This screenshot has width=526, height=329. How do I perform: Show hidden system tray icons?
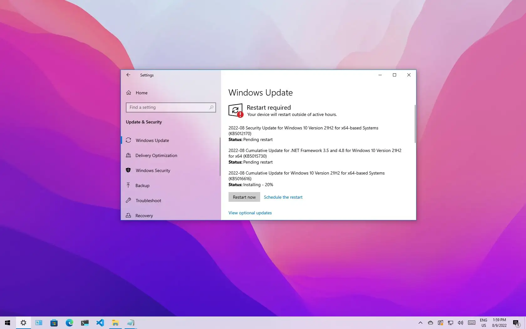(420, 323)
